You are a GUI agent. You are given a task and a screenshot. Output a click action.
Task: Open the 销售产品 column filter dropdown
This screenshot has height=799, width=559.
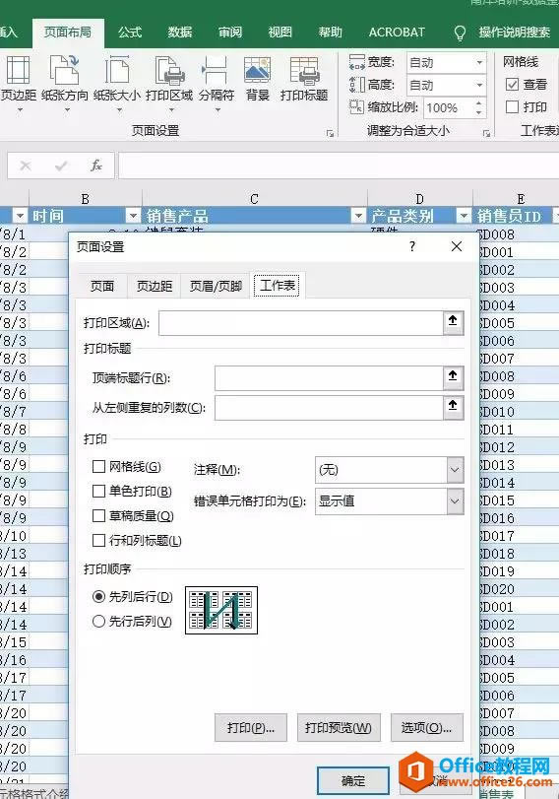click(358, 216)
